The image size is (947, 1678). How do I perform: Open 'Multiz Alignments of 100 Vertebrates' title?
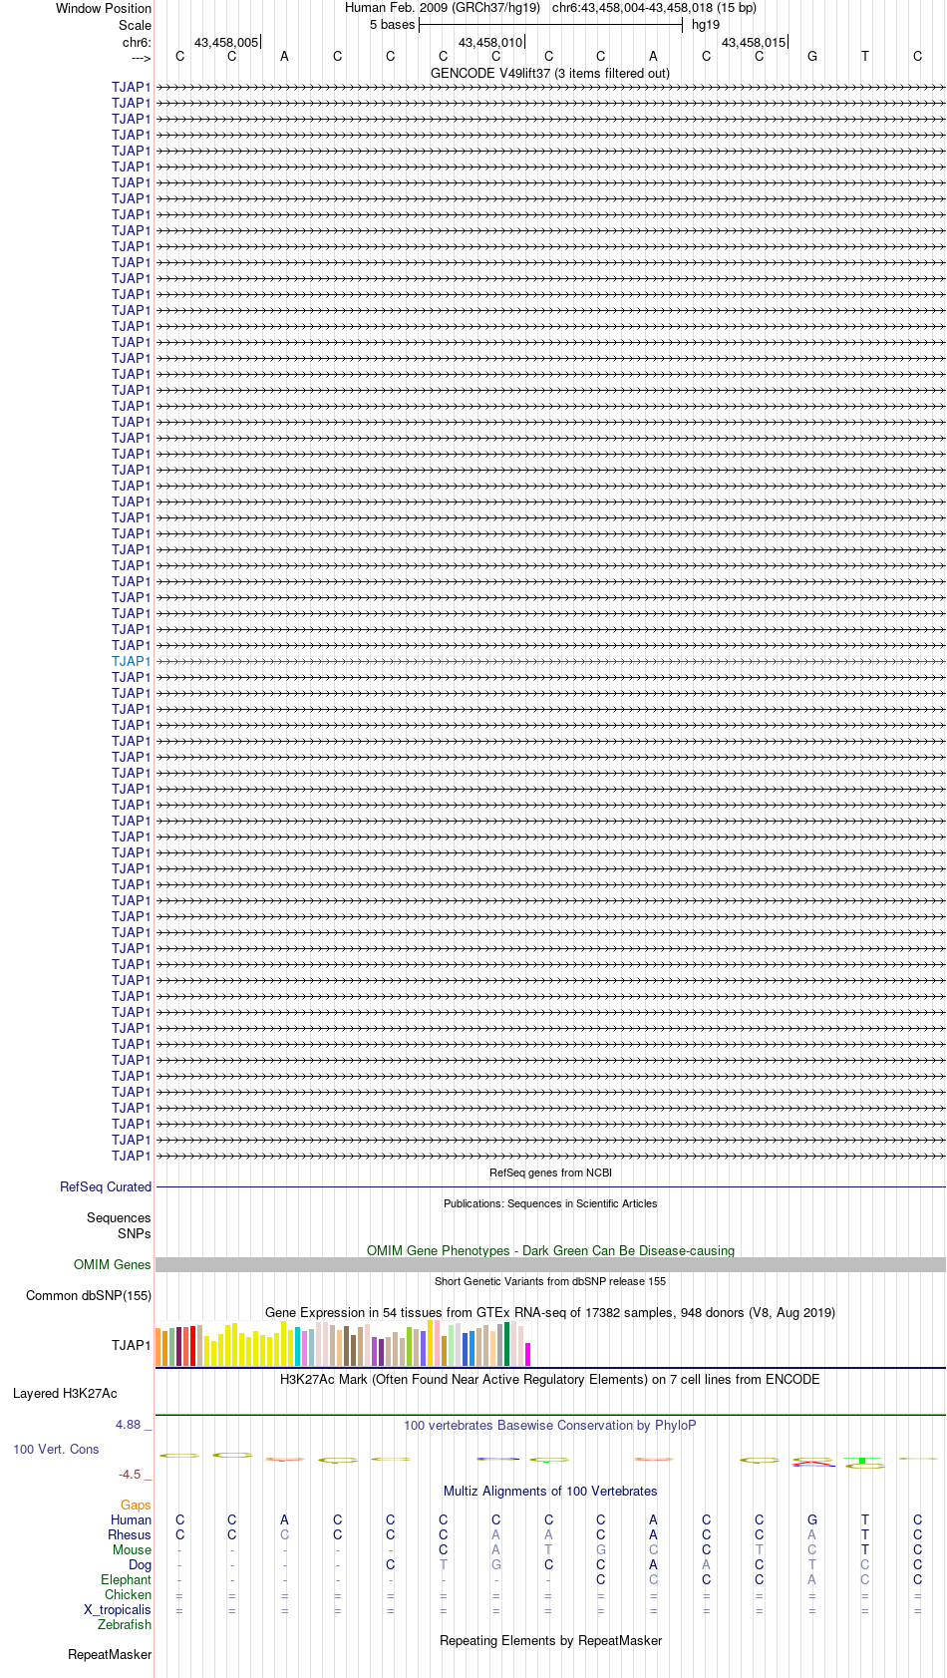point(550,1492)
